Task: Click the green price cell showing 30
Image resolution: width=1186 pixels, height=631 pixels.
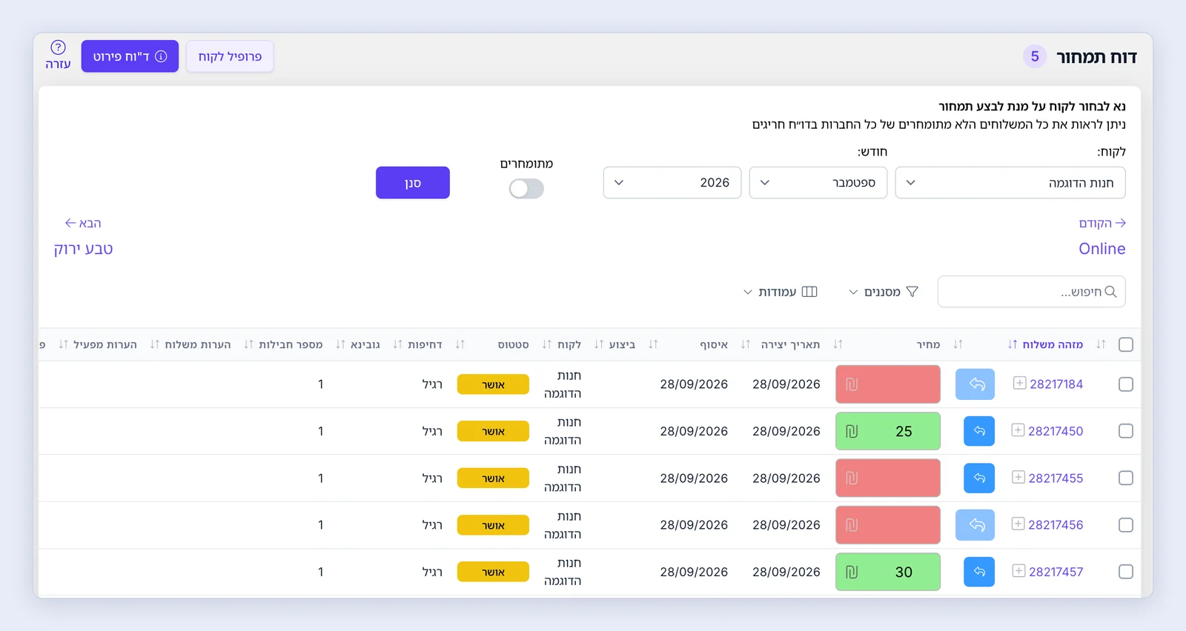Action: [888, 572]
